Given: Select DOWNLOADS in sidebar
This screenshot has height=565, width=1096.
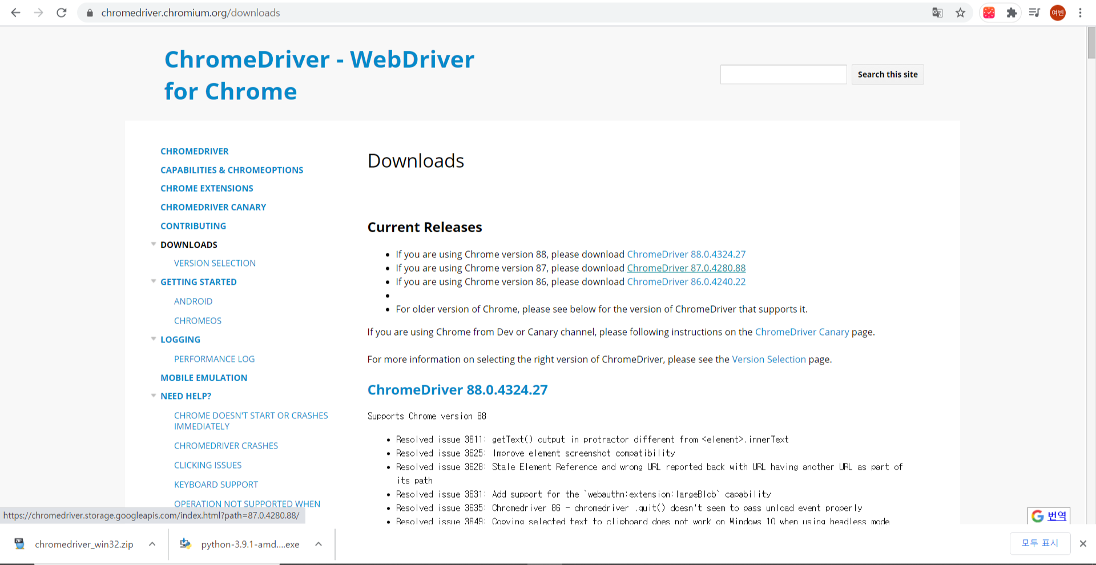Looking at the screenshot, I should pos(189,245).
